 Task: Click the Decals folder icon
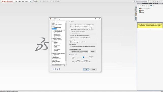pos(140,13)
